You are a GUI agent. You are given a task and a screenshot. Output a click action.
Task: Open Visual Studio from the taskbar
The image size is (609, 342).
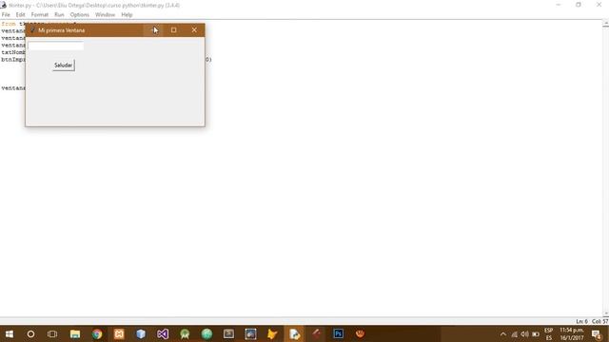click(x=163, y=333)
